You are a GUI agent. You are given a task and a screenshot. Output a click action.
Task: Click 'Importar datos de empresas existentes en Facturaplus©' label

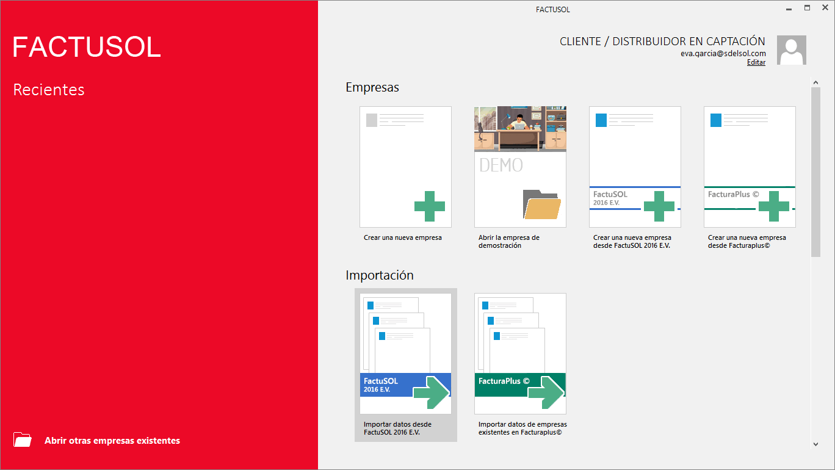click(x=522, y=428)
